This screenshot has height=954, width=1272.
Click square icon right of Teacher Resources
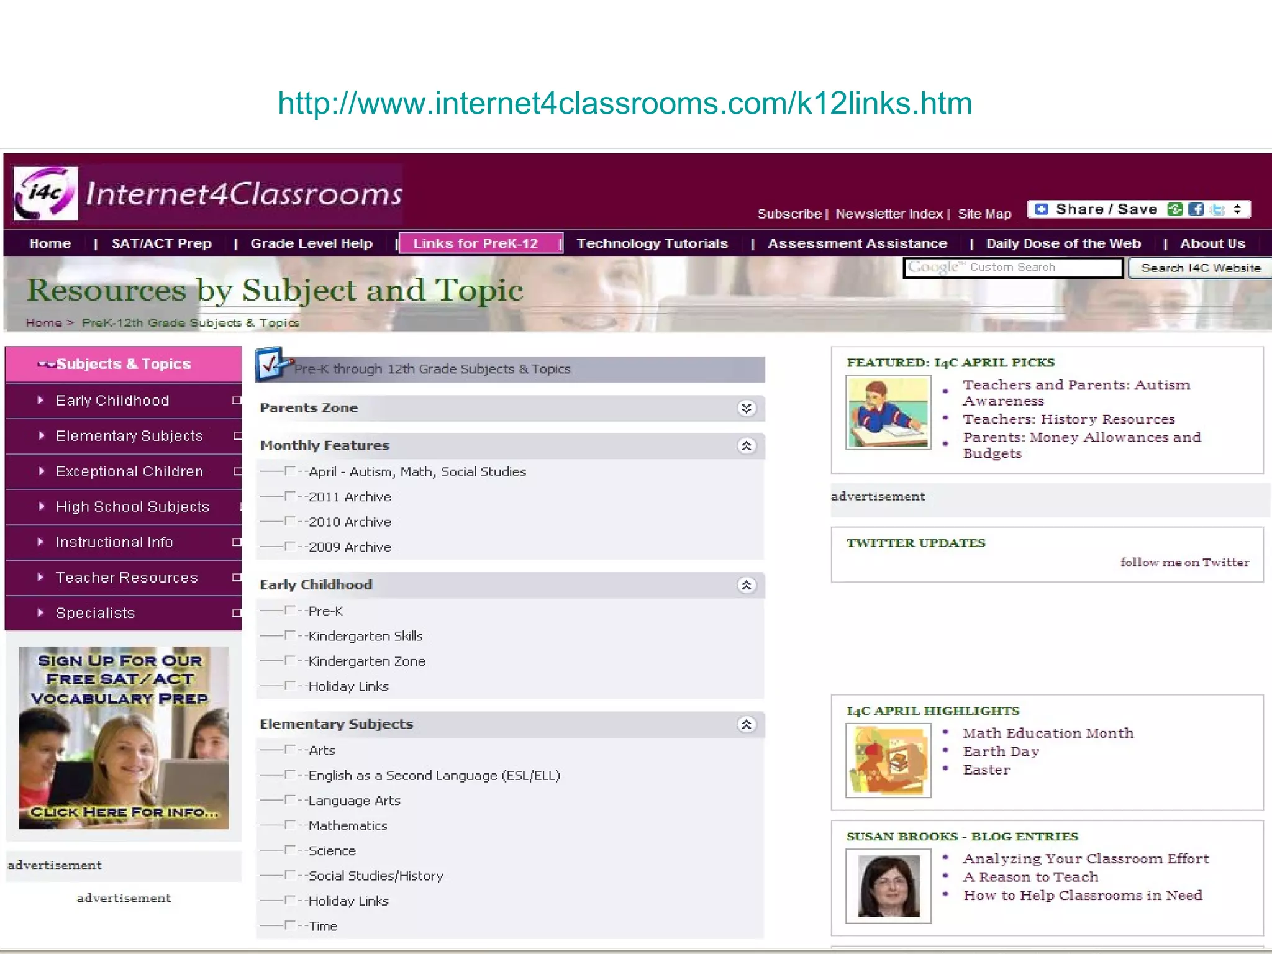tap(237, 578)
